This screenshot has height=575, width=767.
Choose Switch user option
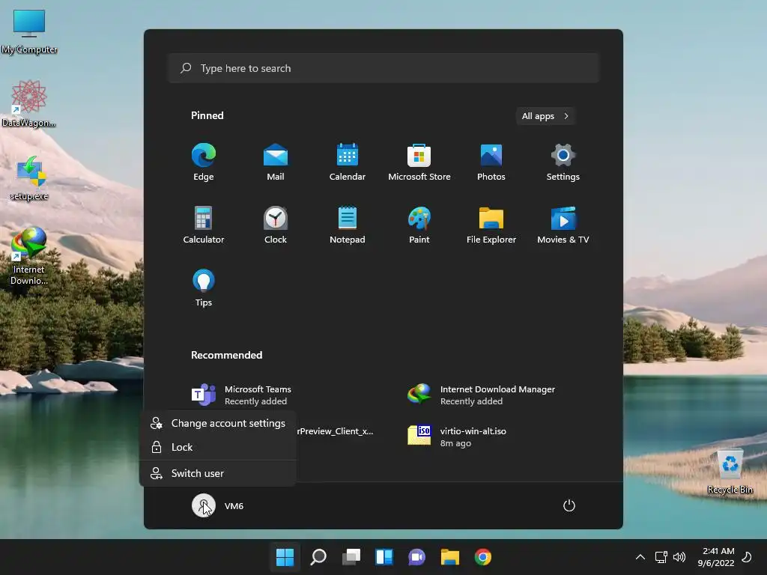(218, 473)
